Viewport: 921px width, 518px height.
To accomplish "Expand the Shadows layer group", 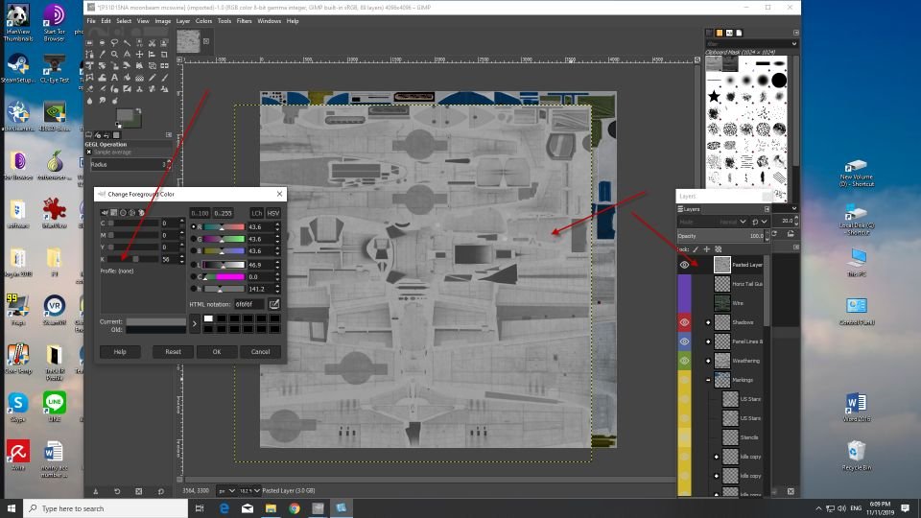I will [x=708, y=322].
